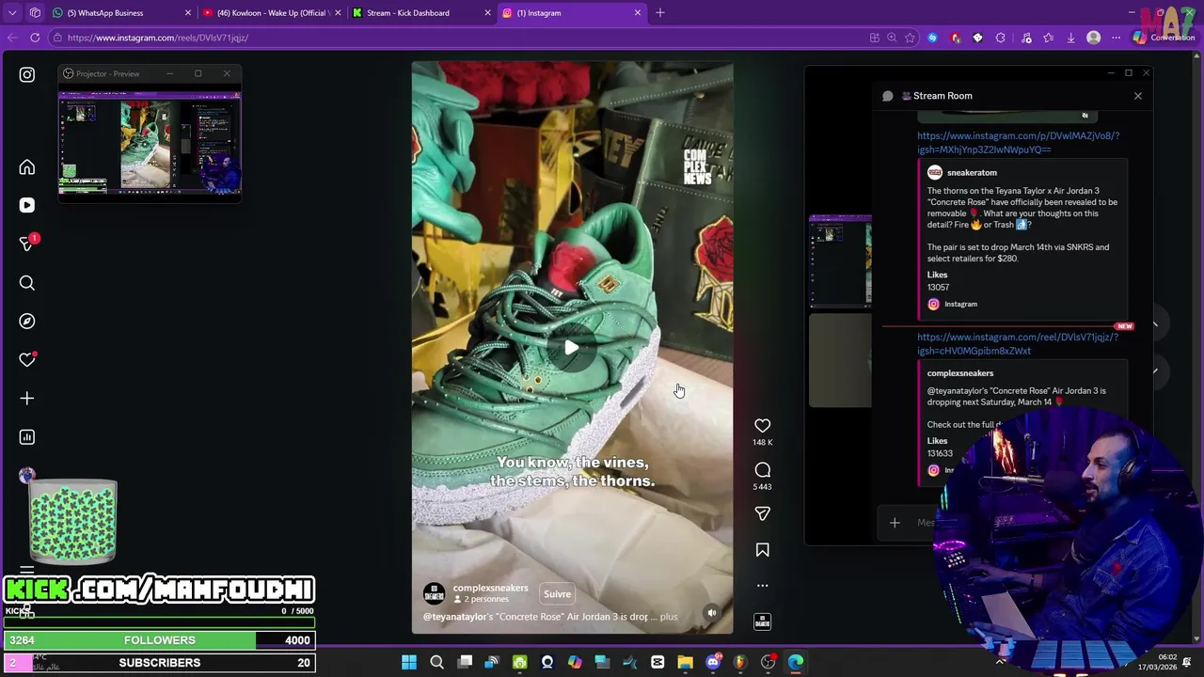Open Task View on taskbar
Screen dimensions: 1204x677
[x=465, y=662]
